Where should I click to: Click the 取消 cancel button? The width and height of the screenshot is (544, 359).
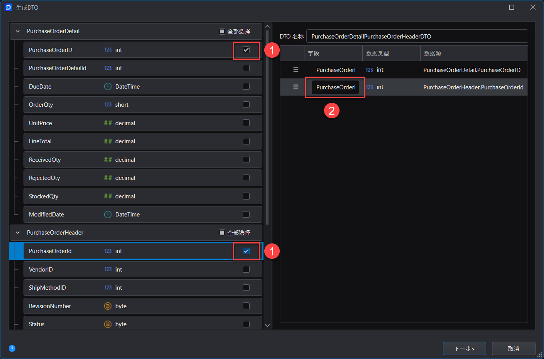[x=514, y=349]
